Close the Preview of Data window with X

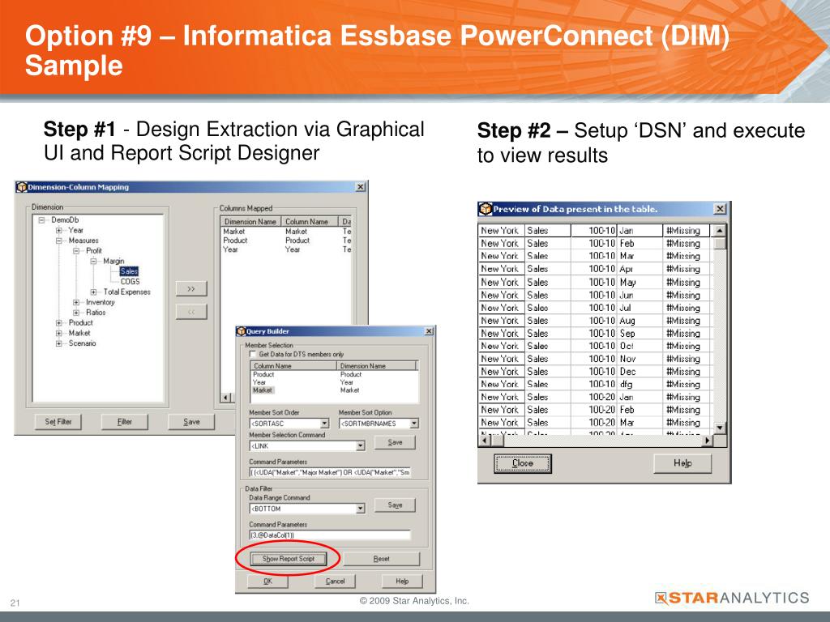720,210
